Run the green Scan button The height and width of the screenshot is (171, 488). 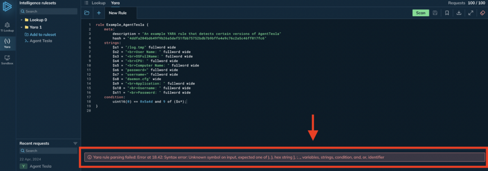[420, 13]
